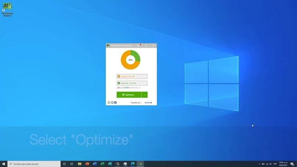
Task: Open the dropdown arrow beside Optimize
Action: pos(144,95)
